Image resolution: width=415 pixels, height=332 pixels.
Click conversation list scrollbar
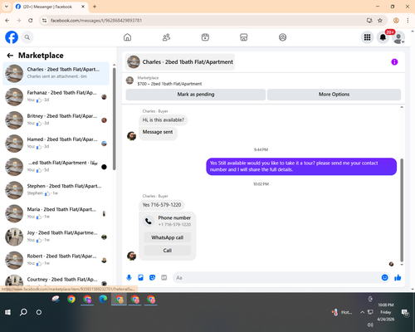(x=114, y=119)
